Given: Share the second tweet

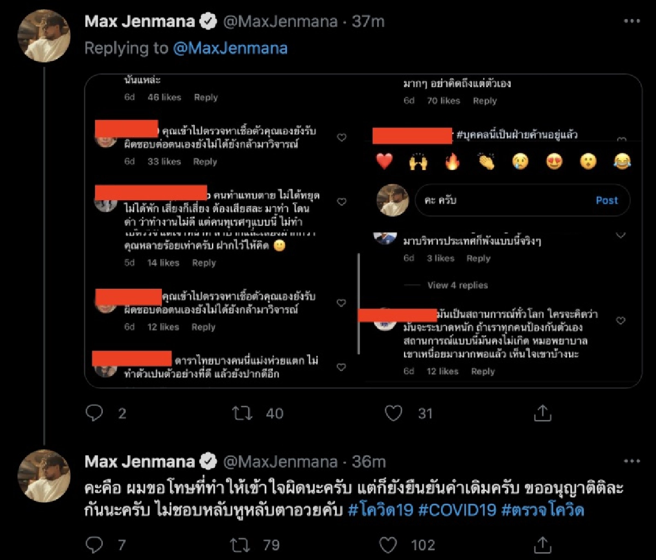Looking at the screenshot, I should (542, 545).
